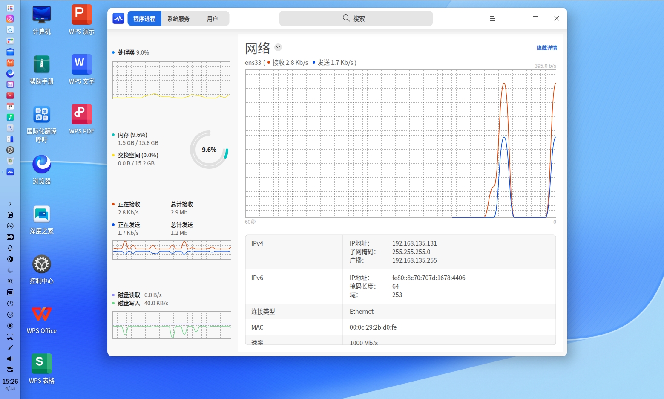This screenshot has width=664, height=399.
Task: Open the WPS PDF desktop icon
Action: 82,119
